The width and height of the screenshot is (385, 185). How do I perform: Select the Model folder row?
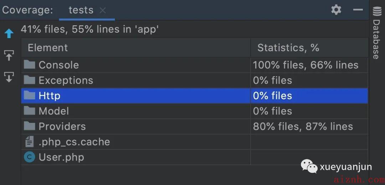[195, 111]
